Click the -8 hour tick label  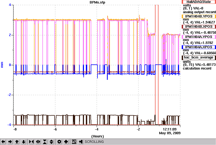click(15, 129)
